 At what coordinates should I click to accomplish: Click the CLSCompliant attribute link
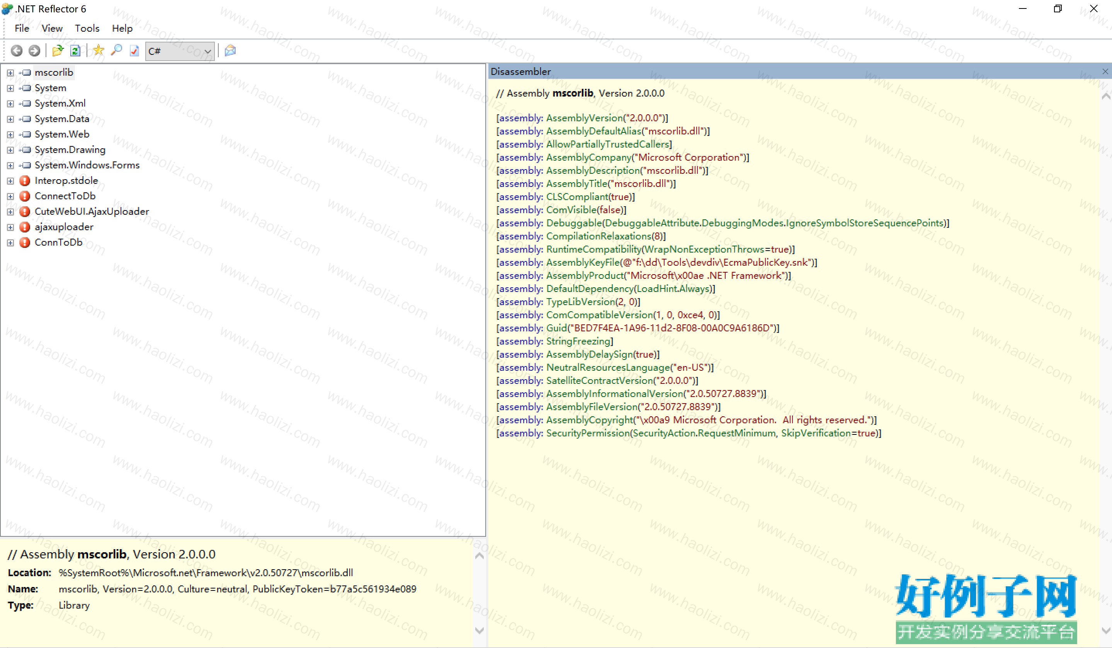click(577, 197)
